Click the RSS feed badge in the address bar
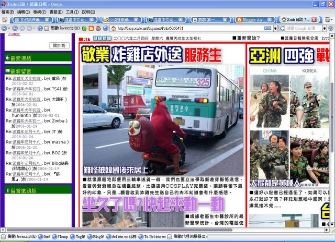The image size is (335, 242). 267,28
